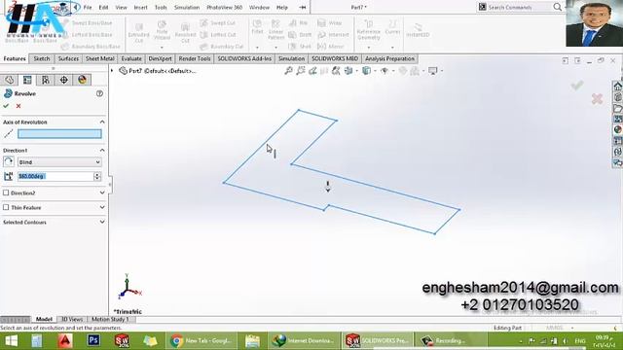
Task: Open the Edit Appearance icon in view toolbar
Action: (403, 71)
